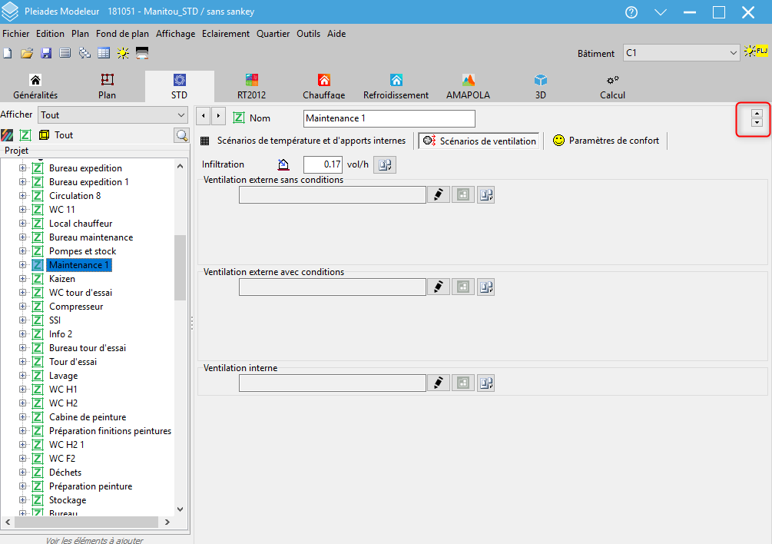
Task: Switch to the Chauffage tab
Action: pyautogui.click(x=323, y=87)
